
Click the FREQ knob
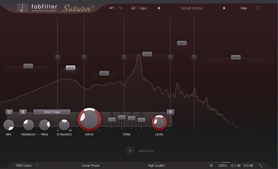coord(44,125)
